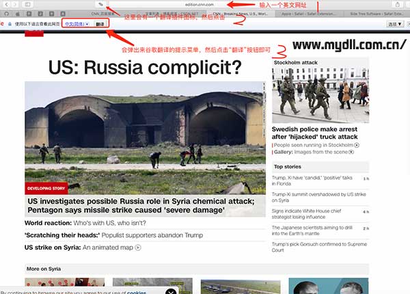Open the main Syria hangar photo
Viewport: 410px width, 294px height.
pyautogui.click(x=145, y=138)
